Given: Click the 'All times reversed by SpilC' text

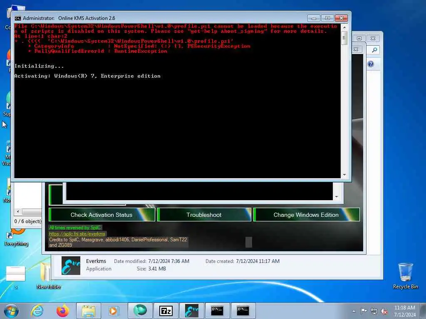Looking at the screenshot, I should [x=75, y=228].
